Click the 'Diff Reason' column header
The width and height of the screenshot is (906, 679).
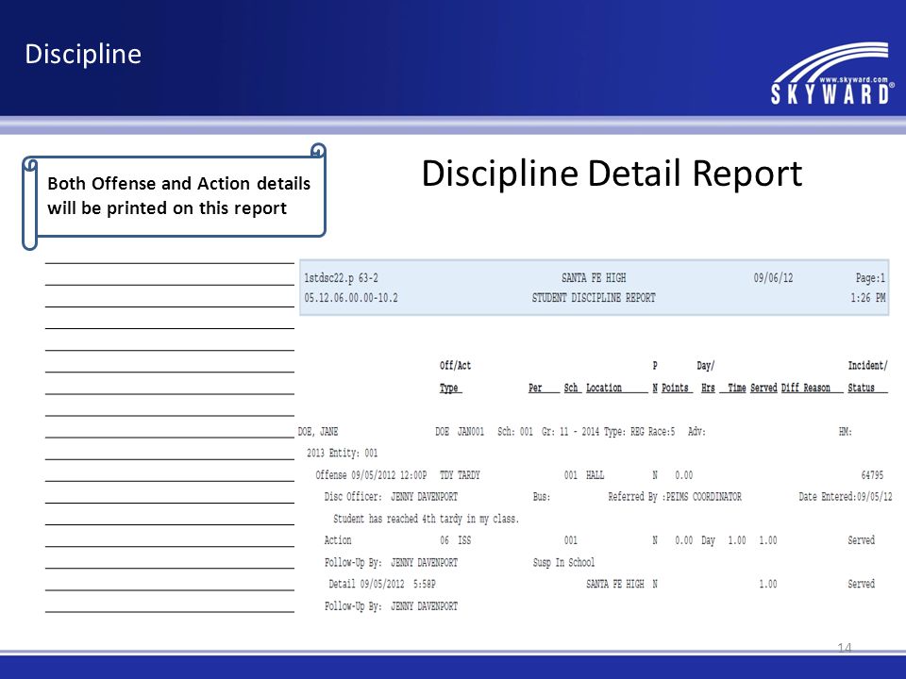coord(805,388)
